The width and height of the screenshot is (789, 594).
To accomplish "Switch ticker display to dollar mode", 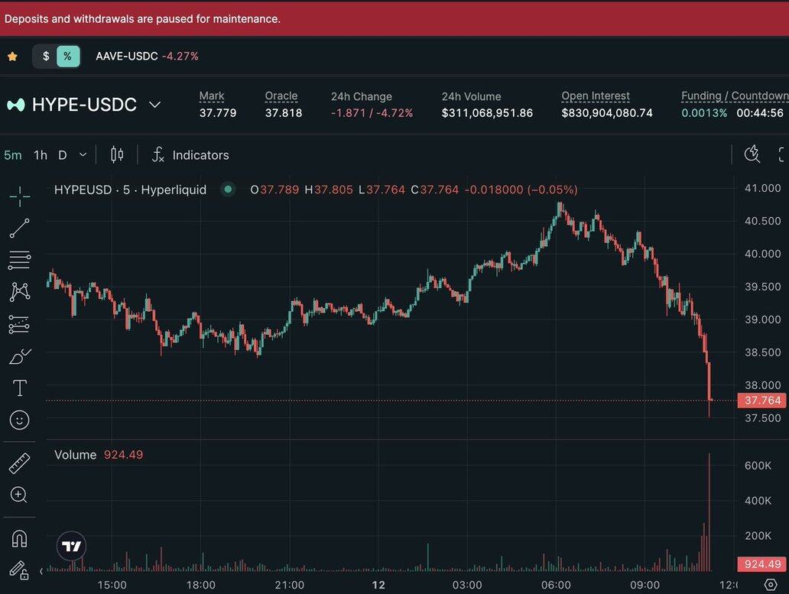I will [x=46, y=56].
